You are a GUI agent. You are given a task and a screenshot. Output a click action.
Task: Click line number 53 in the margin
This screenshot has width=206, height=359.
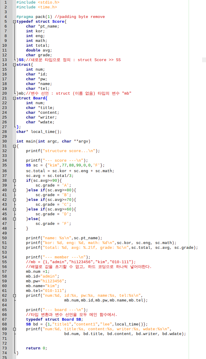tap(4, 252)
